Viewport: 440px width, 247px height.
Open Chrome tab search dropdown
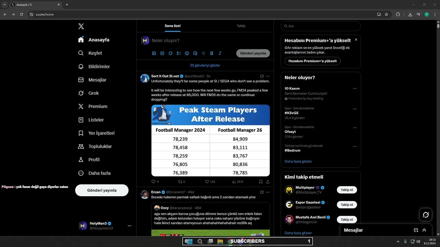tap(4, 5)
